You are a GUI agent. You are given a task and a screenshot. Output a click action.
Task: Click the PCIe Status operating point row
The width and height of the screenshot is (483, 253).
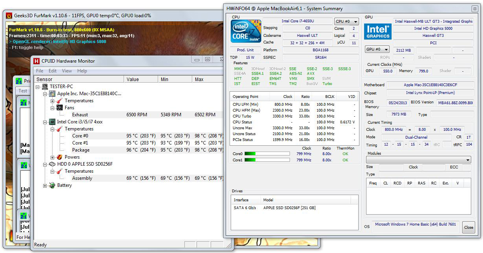point(294,140)
